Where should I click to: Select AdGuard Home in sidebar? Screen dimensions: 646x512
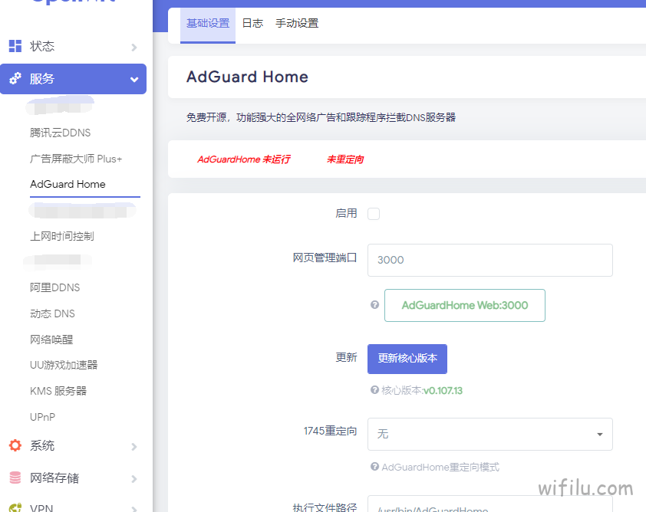click(x=68, y=184)
